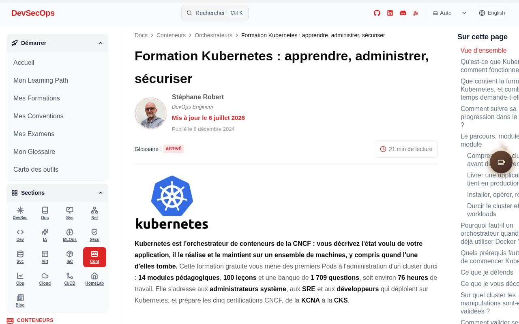The image size is (519, 324).
Task: Open Stéphane Robert author link
Action: [x=198, y=97]
